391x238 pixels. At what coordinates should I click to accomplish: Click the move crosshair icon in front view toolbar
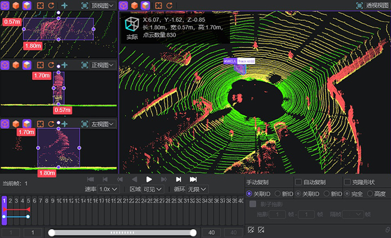[64, 65]
